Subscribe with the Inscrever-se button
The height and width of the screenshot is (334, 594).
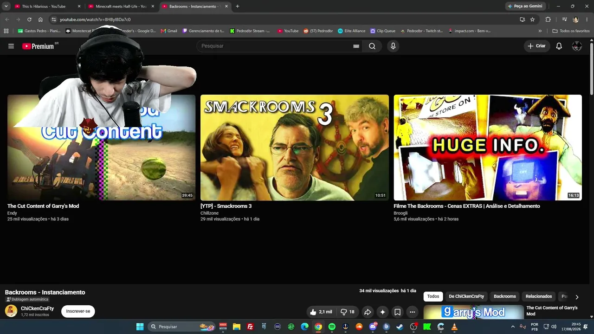tap(78, 311)
